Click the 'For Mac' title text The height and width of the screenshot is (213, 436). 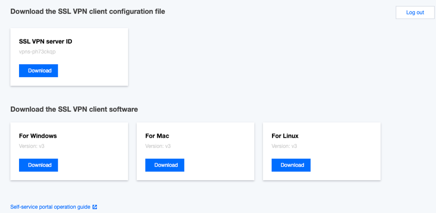(x=157, y=136)
